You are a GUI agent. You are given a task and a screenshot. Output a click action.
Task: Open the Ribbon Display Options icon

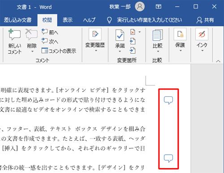click(159, 7)
